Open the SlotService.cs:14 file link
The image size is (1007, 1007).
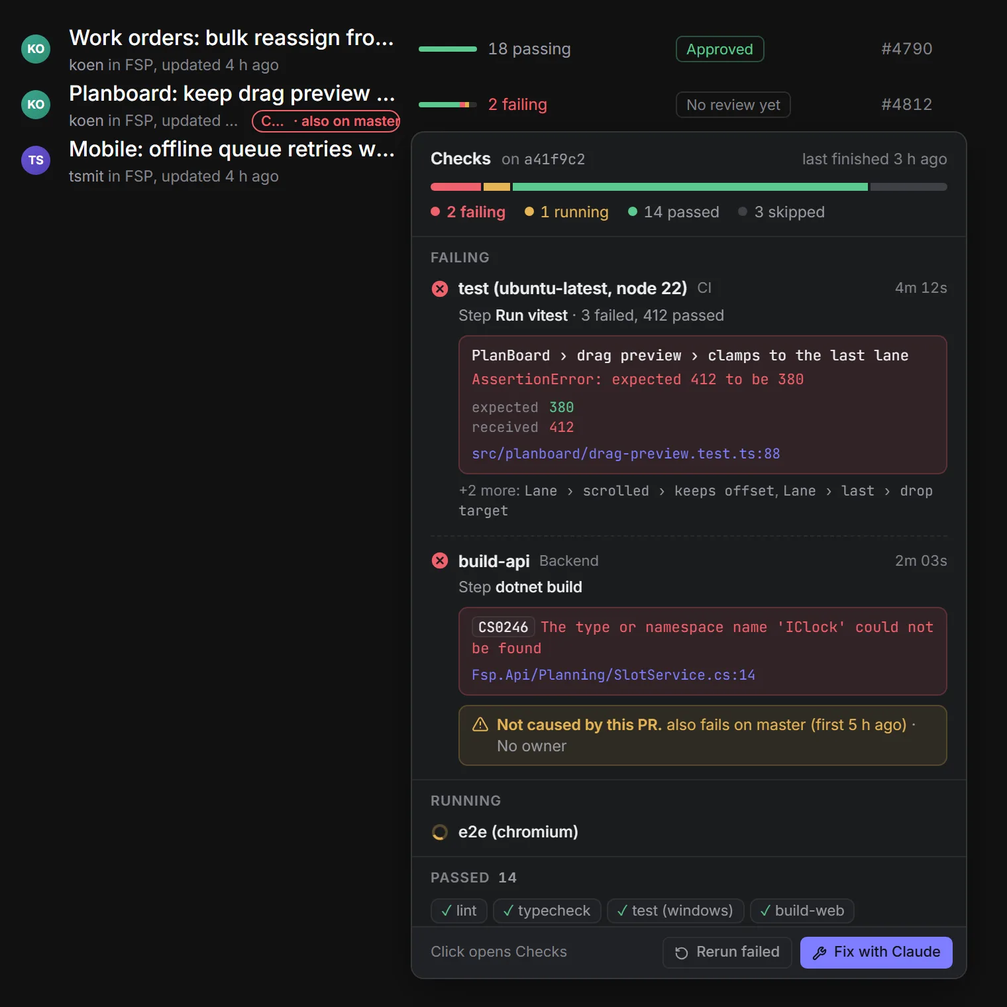click(613, 675)
